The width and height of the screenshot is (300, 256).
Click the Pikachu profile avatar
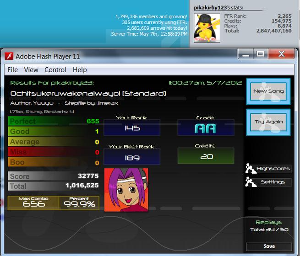point(207,28)
